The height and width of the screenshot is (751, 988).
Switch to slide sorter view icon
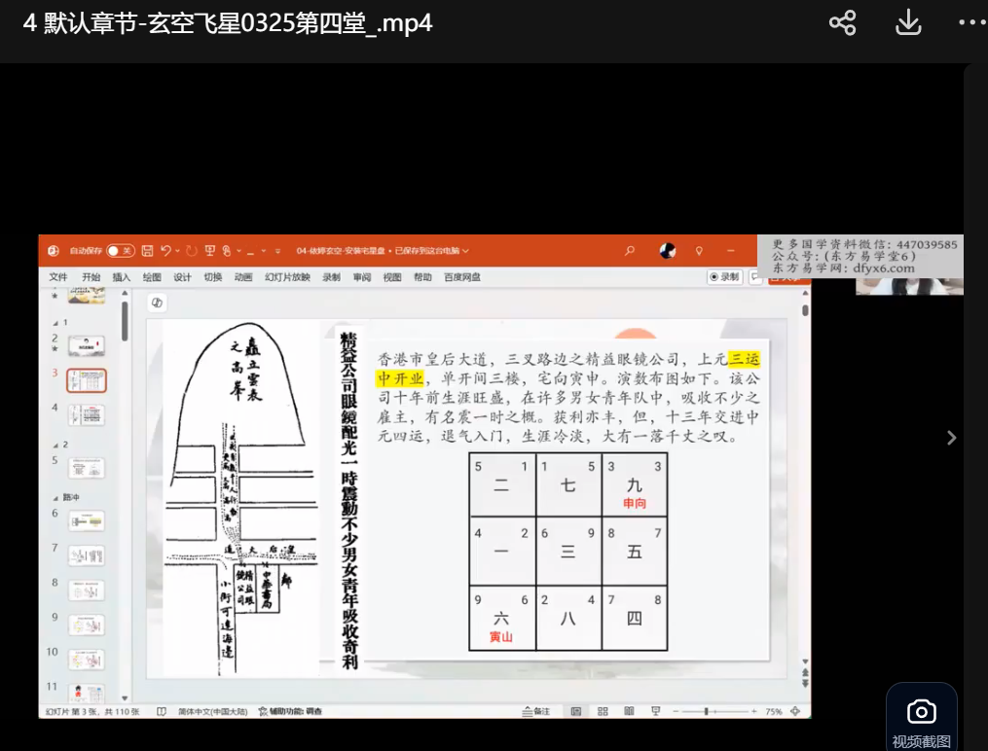tap(603, 711)
